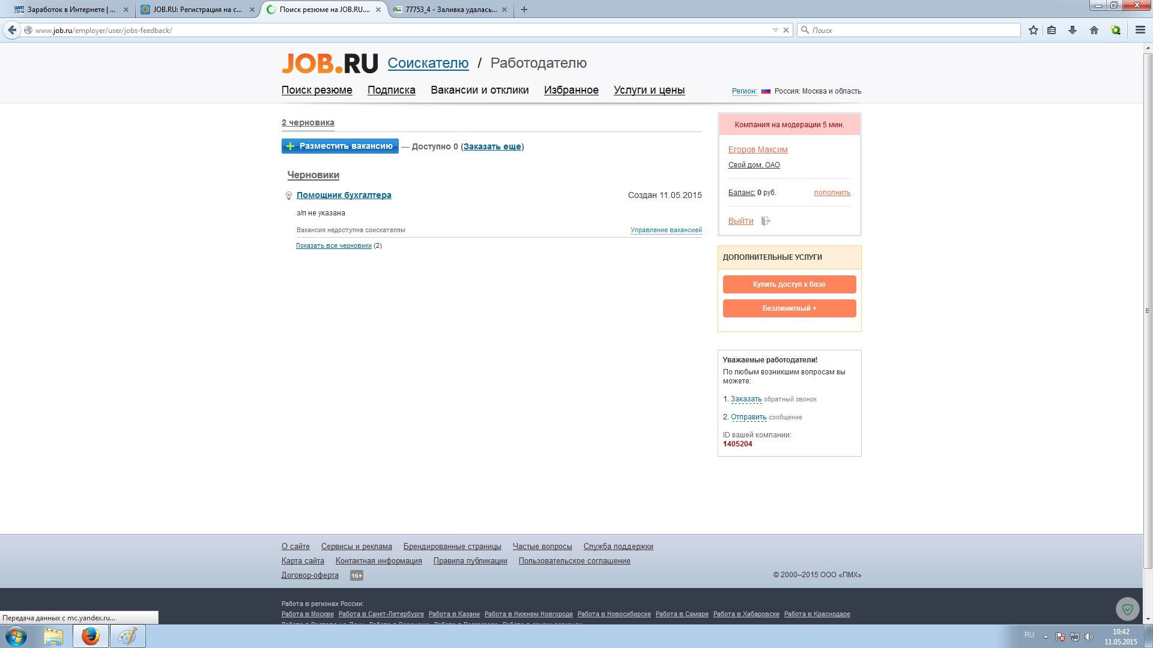Click the location pin beside Помощник бухгалтера

coord(289,196)
